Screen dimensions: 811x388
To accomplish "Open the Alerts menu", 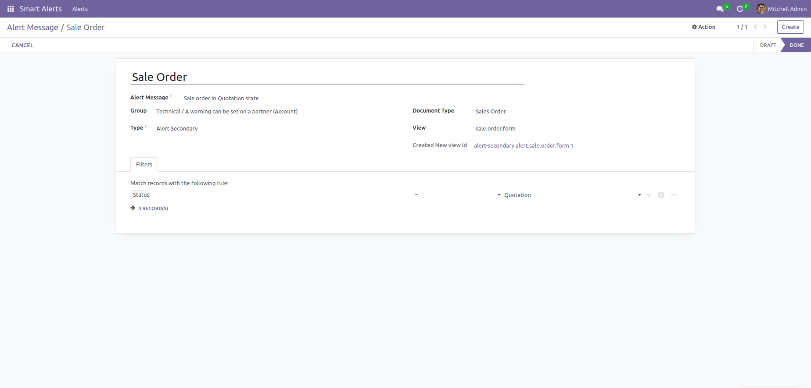I will (x=80, y=9).
